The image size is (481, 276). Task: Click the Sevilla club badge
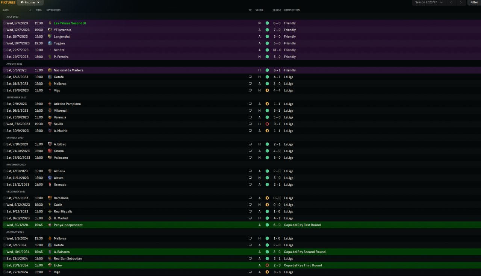[50, 124]
